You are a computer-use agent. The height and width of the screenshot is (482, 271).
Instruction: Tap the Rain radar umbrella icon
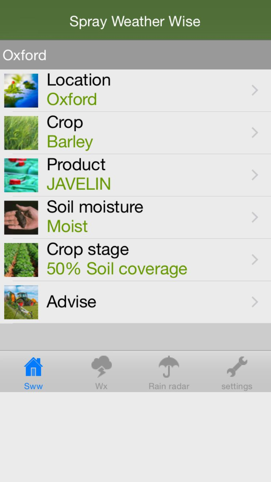[x=169, y=367]
